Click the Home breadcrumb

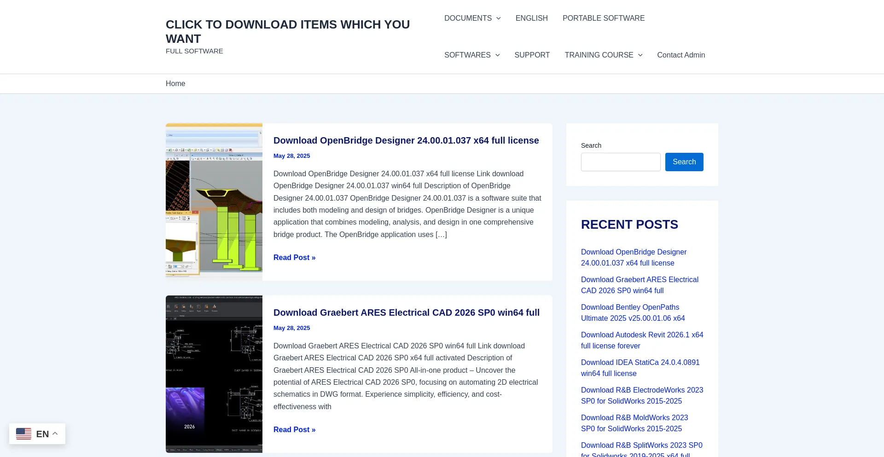pos(175,83)
